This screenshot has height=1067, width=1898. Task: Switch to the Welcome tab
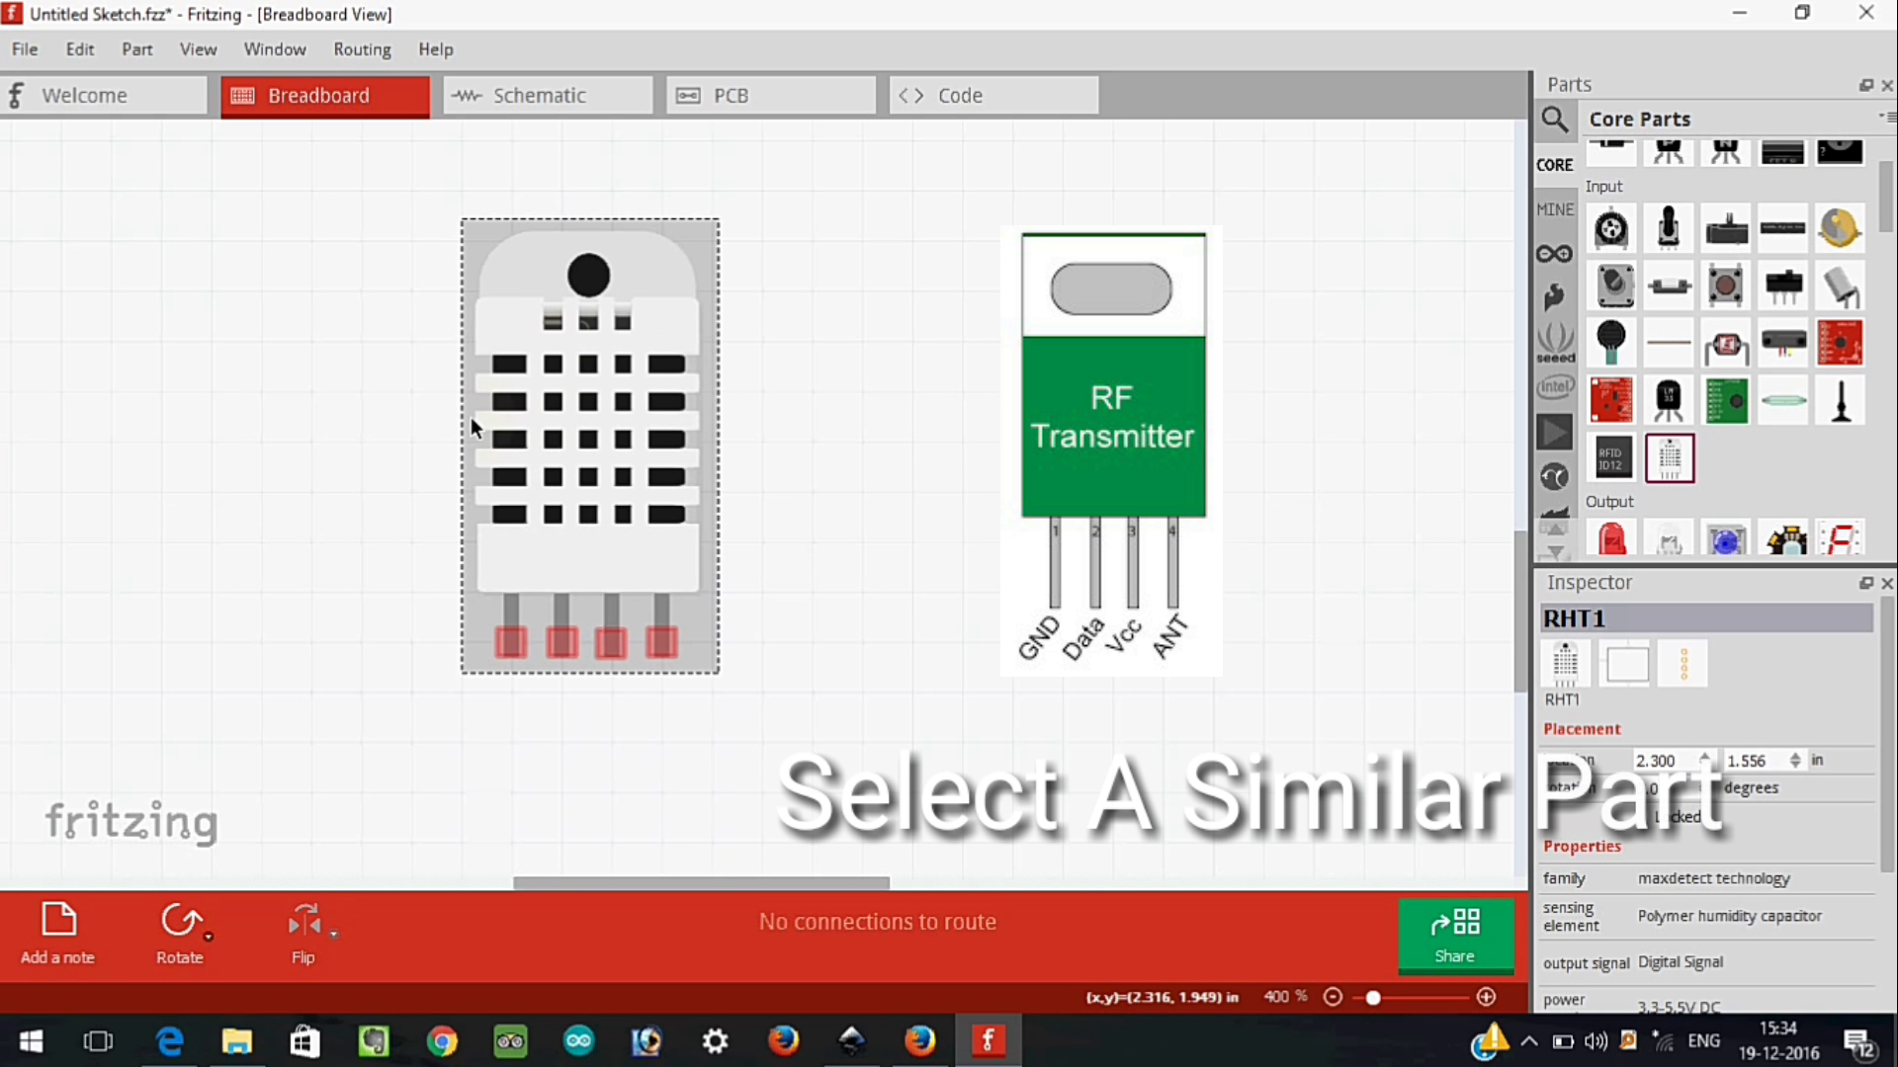click(104, 96)
